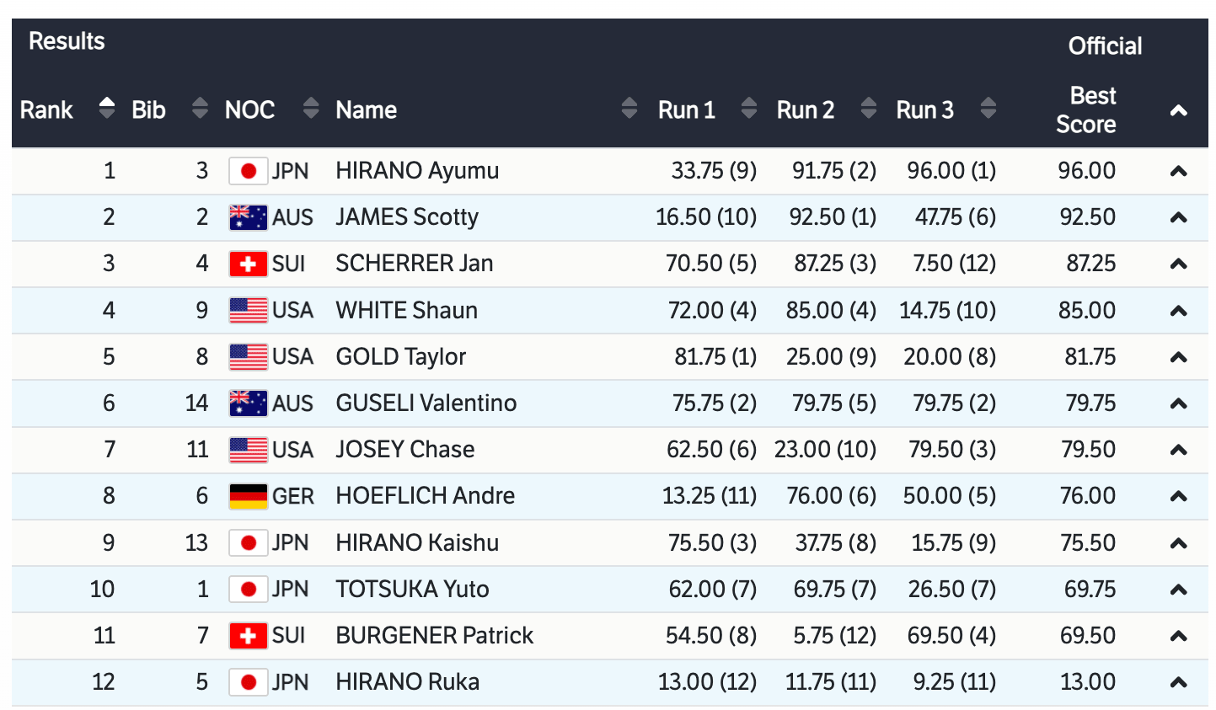Expand JAMES Scotty row chevron
Screen dimensions: 1216x710
[1178, 218]
